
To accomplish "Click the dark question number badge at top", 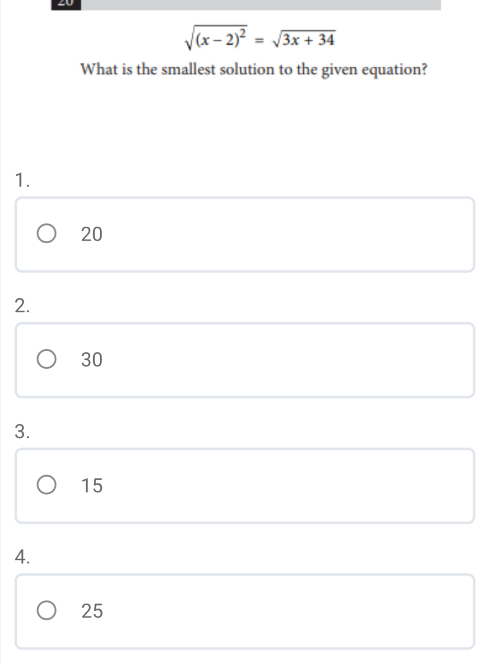I will (65, 4).
